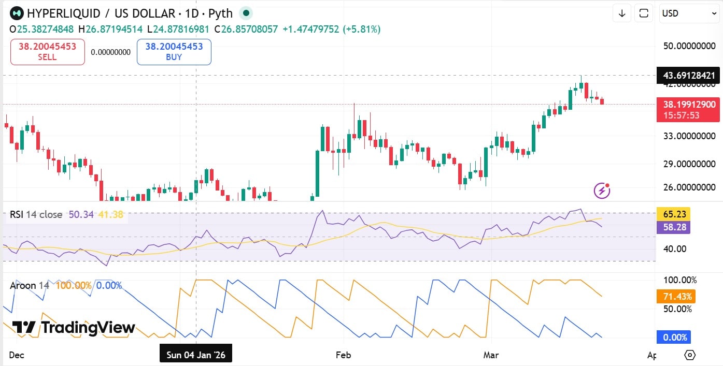
Task: Click the purple lightning instant-trading icon
Action: pyautogui.click(x=601, y=190)
